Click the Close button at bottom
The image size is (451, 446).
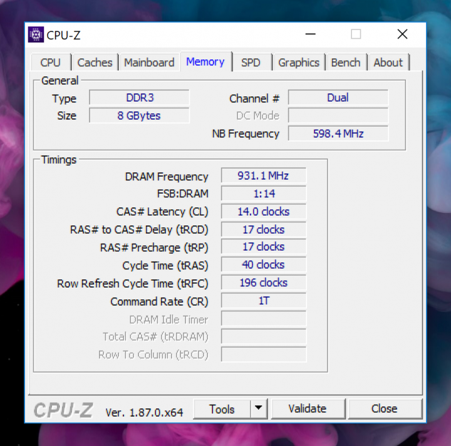click(385, 408)
